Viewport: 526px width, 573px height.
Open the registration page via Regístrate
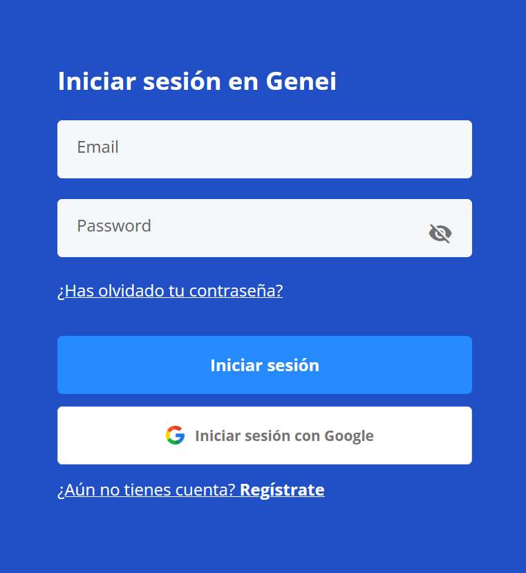282,489
